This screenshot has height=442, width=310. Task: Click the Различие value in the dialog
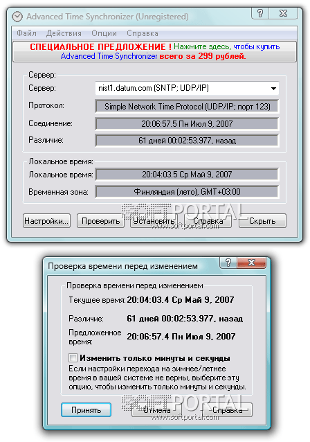(x=185, y=319)
